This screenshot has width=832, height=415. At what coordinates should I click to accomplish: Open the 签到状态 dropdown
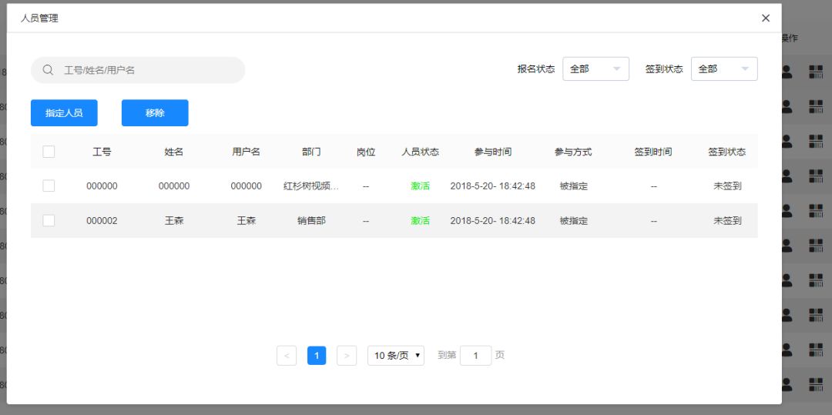[x=723, y=69]
